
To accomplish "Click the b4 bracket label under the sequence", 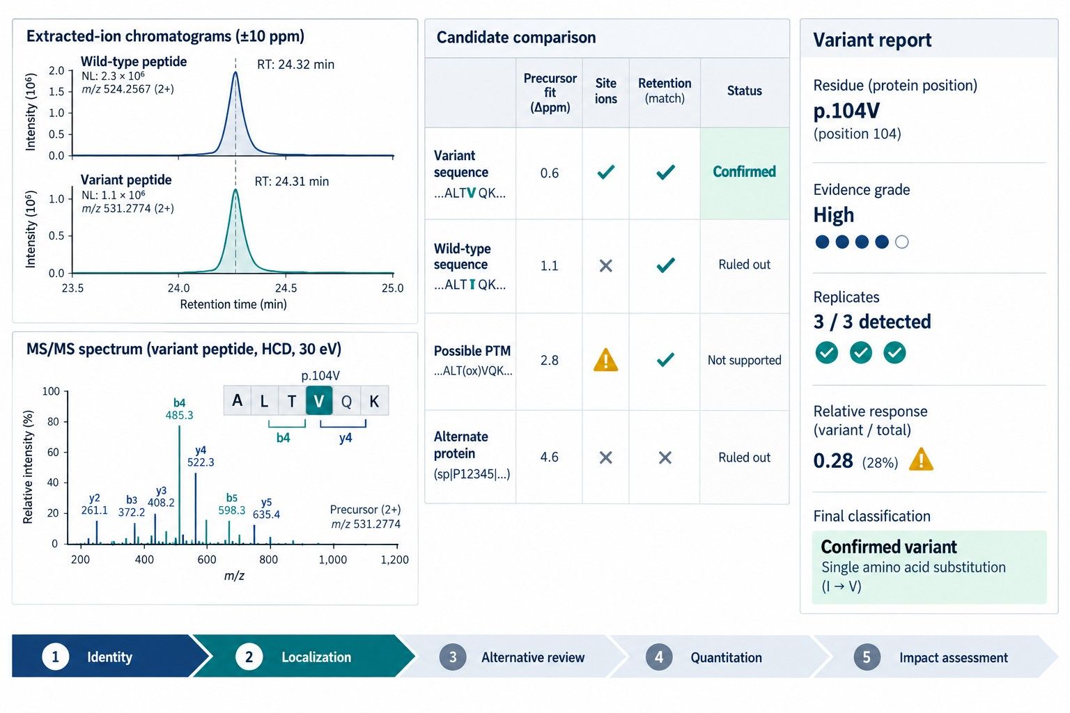I will click(283, 438).
